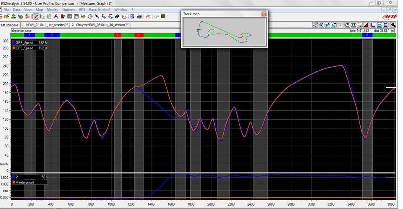Open the math channels square-root icon
This screenshot has width=403, height=209.
[x=148, y=16]
